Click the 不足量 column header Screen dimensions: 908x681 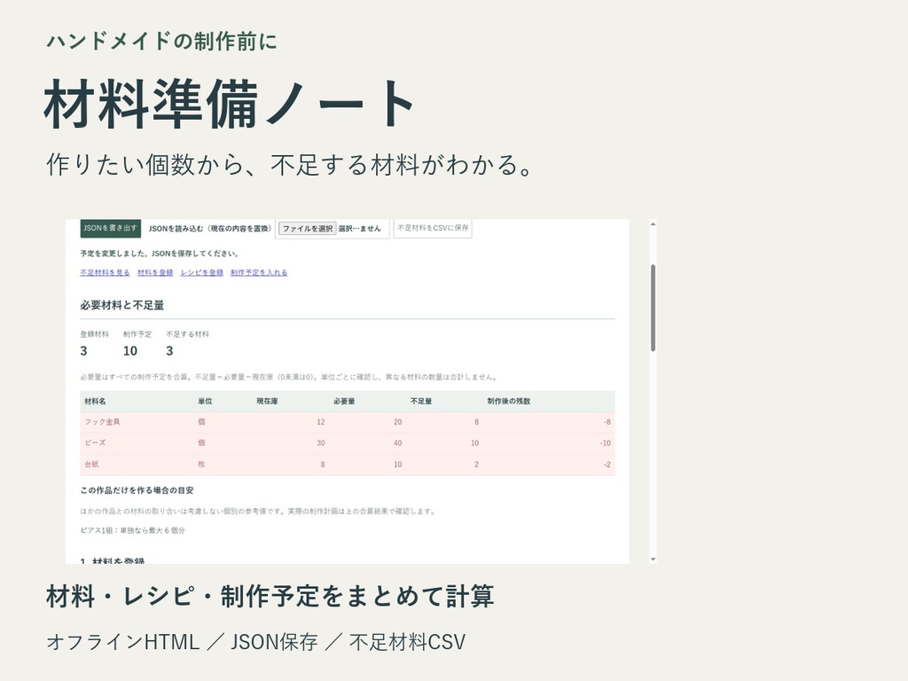pos(421,402)
